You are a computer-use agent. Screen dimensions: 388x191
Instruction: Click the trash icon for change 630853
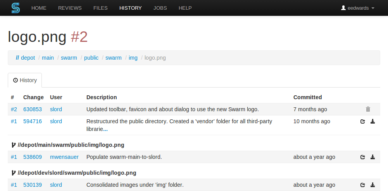click(x=368, y=109)
